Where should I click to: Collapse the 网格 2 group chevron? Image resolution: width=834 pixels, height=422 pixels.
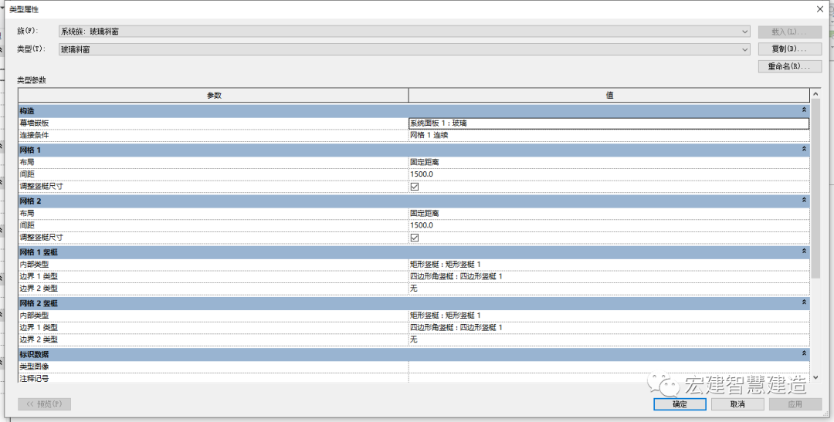coord(804,201)
